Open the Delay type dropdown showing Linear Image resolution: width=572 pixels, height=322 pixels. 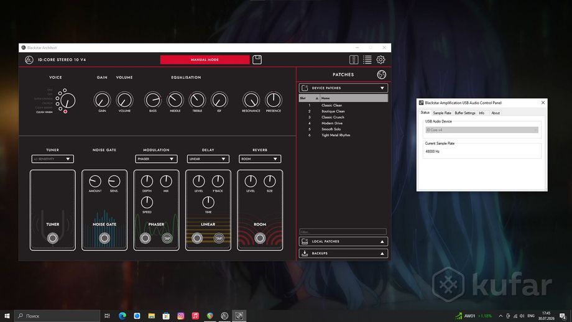click(x=208, y=159)
